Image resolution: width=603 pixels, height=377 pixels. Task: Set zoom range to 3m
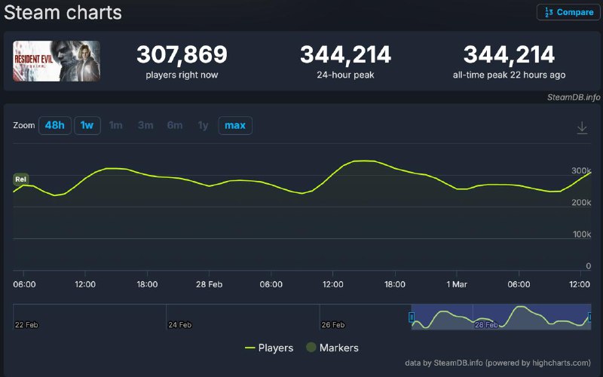[x=145, y=125]
